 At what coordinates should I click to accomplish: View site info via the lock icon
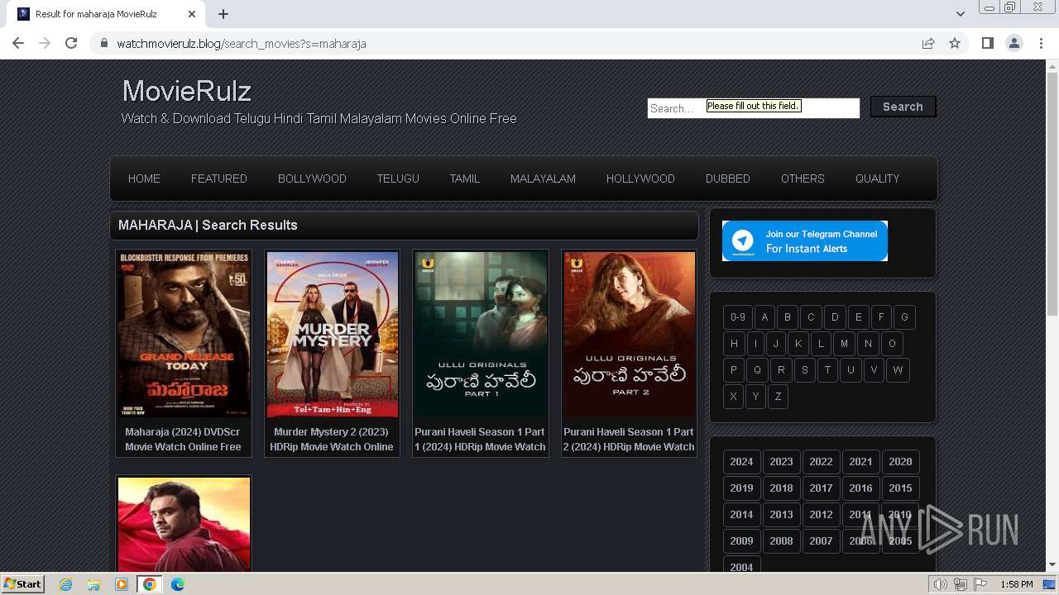(x=103, y=43)
